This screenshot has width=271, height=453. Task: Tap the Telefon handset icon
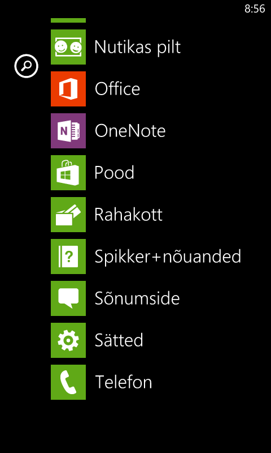pos(68,382)
